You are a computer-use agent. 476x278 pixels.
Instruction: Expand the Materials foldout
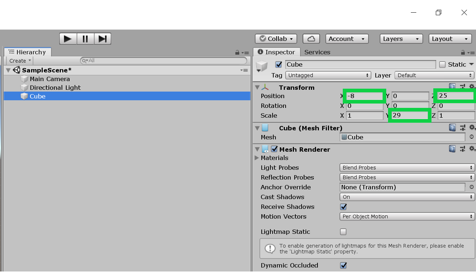coord(257,158)
